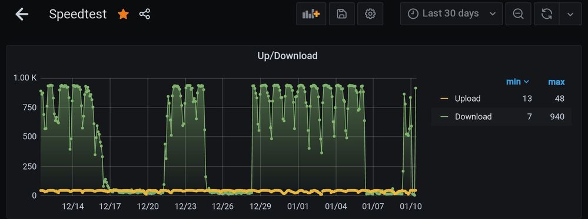Add a new panel to the dashboard
This screenshot has height=219, width=588.
(311, 14)
